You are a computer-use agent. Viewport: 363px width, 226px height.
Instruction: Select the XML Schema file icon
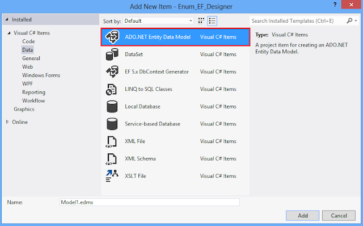[x=111, y=159]
